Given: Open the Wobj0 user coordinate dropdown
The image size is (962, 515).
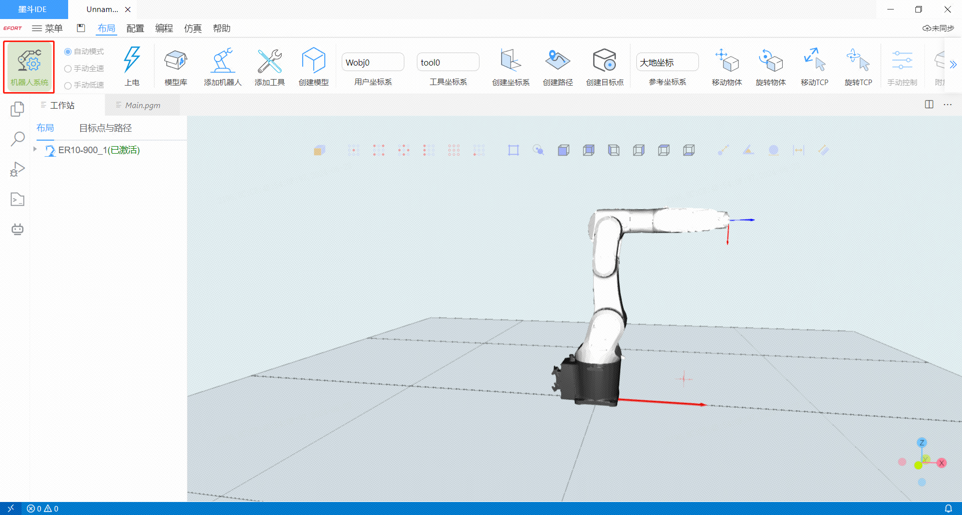Looking at the screenshot, I should coord(372,63).
